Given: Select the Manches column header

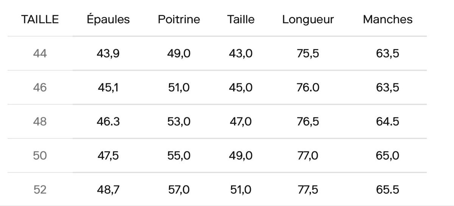Looking at the screenshot, I should point(388,19).
